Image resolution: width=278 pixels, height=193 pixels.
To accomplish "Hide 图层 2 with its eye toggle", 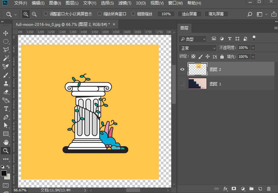I will [x=182, y=69].
